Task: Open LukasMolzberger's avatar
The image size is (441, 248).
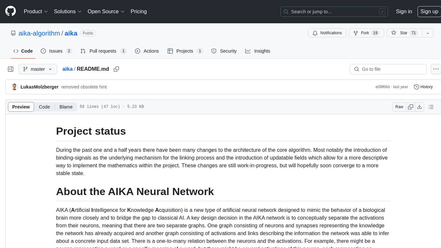Action: coord(14,87)
